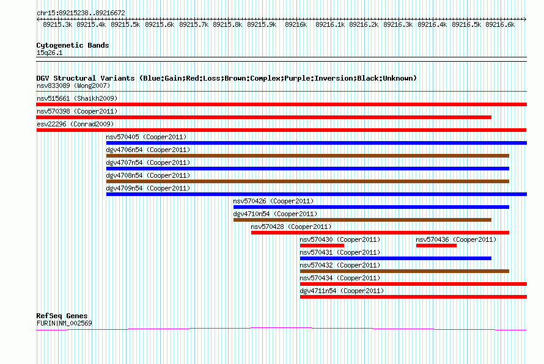Viewport: 544px width, 364px height.
Task: Click the 89215.7k ruler tick label
Action: click(194, 24)
